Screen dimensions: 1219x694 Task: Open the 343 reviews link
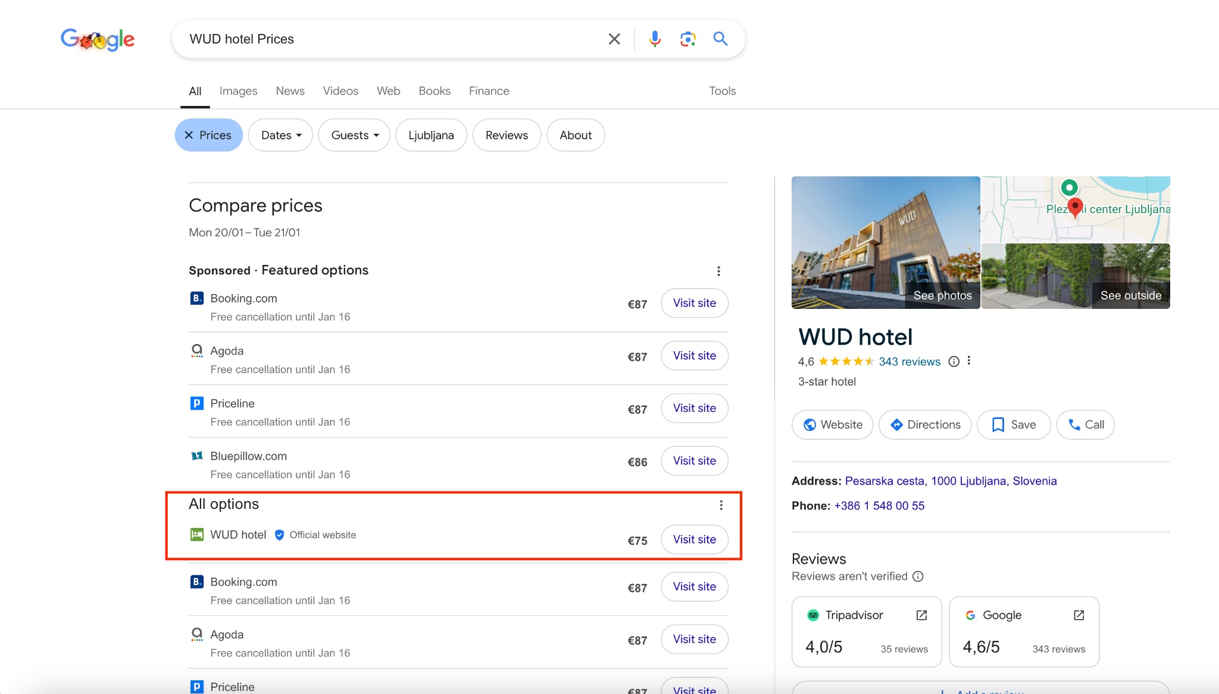point(909,362)
